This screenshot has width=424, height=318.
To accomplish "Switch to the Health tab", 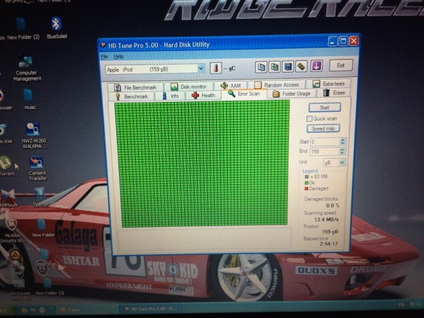I will click(203, 96).
